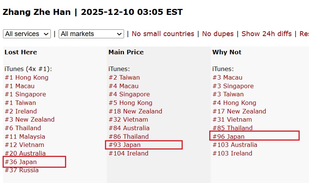Image resolution: width=309 pixels, height=183 pixels.
Task: Click #2 Taiwan under Main Price
Action: click(124, 78)
